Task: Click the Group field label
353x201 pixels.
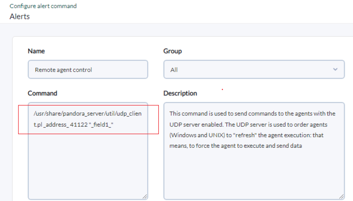Action: pos(173,51)
